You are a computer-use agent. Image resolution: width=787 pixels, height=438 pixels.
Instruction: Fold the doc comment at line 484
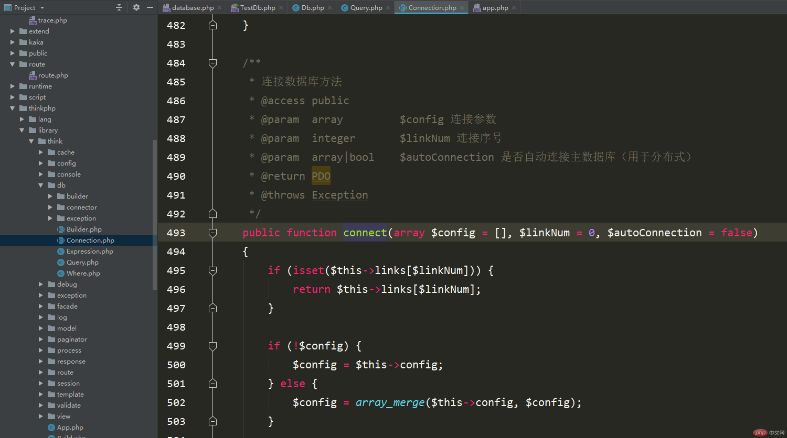tap(212, 63)
